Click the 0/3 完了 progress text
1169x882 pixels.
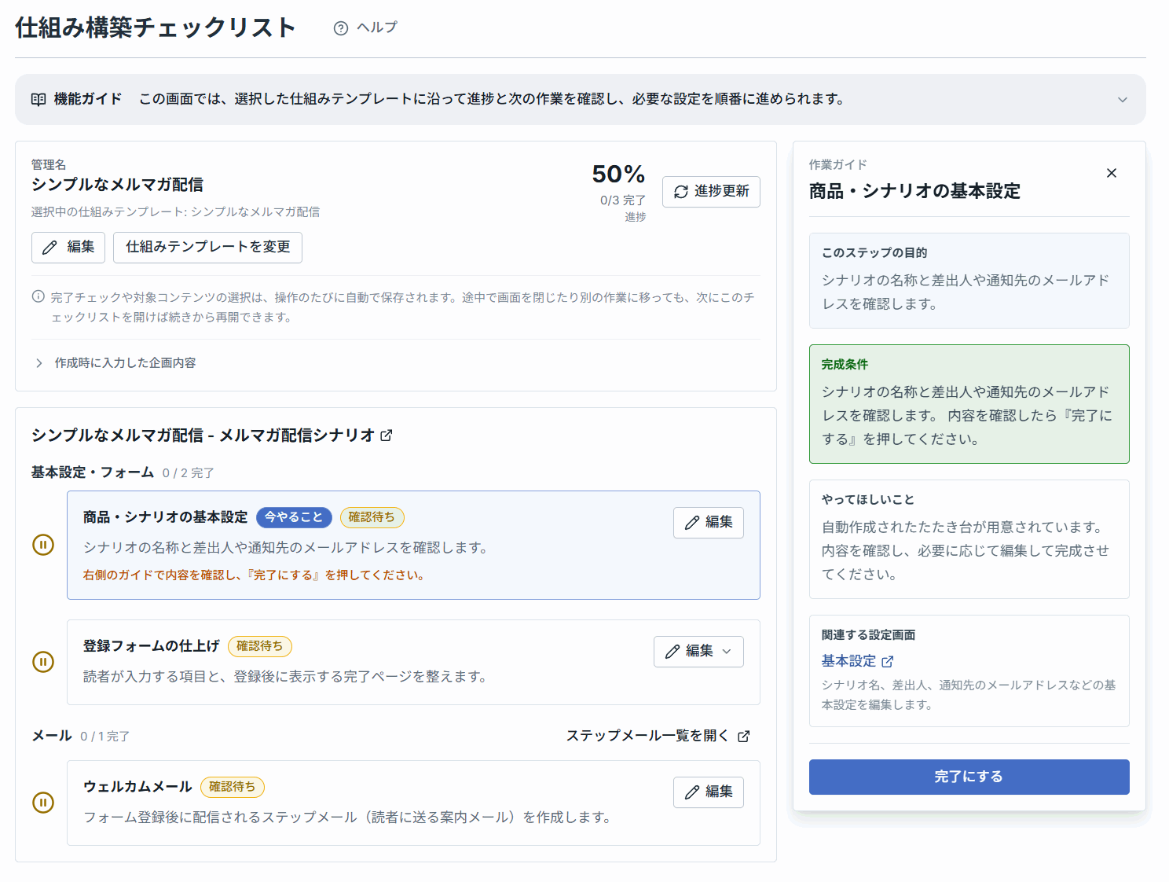click(623, 200)
